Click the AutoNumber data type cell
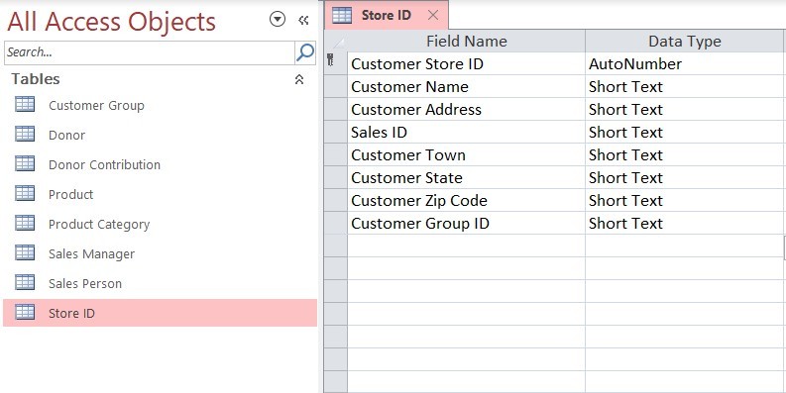 685,64
